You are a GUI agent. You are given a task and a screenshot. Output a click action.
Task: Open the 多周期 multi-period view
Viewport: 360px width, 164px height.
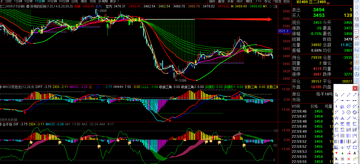point(103,1)
